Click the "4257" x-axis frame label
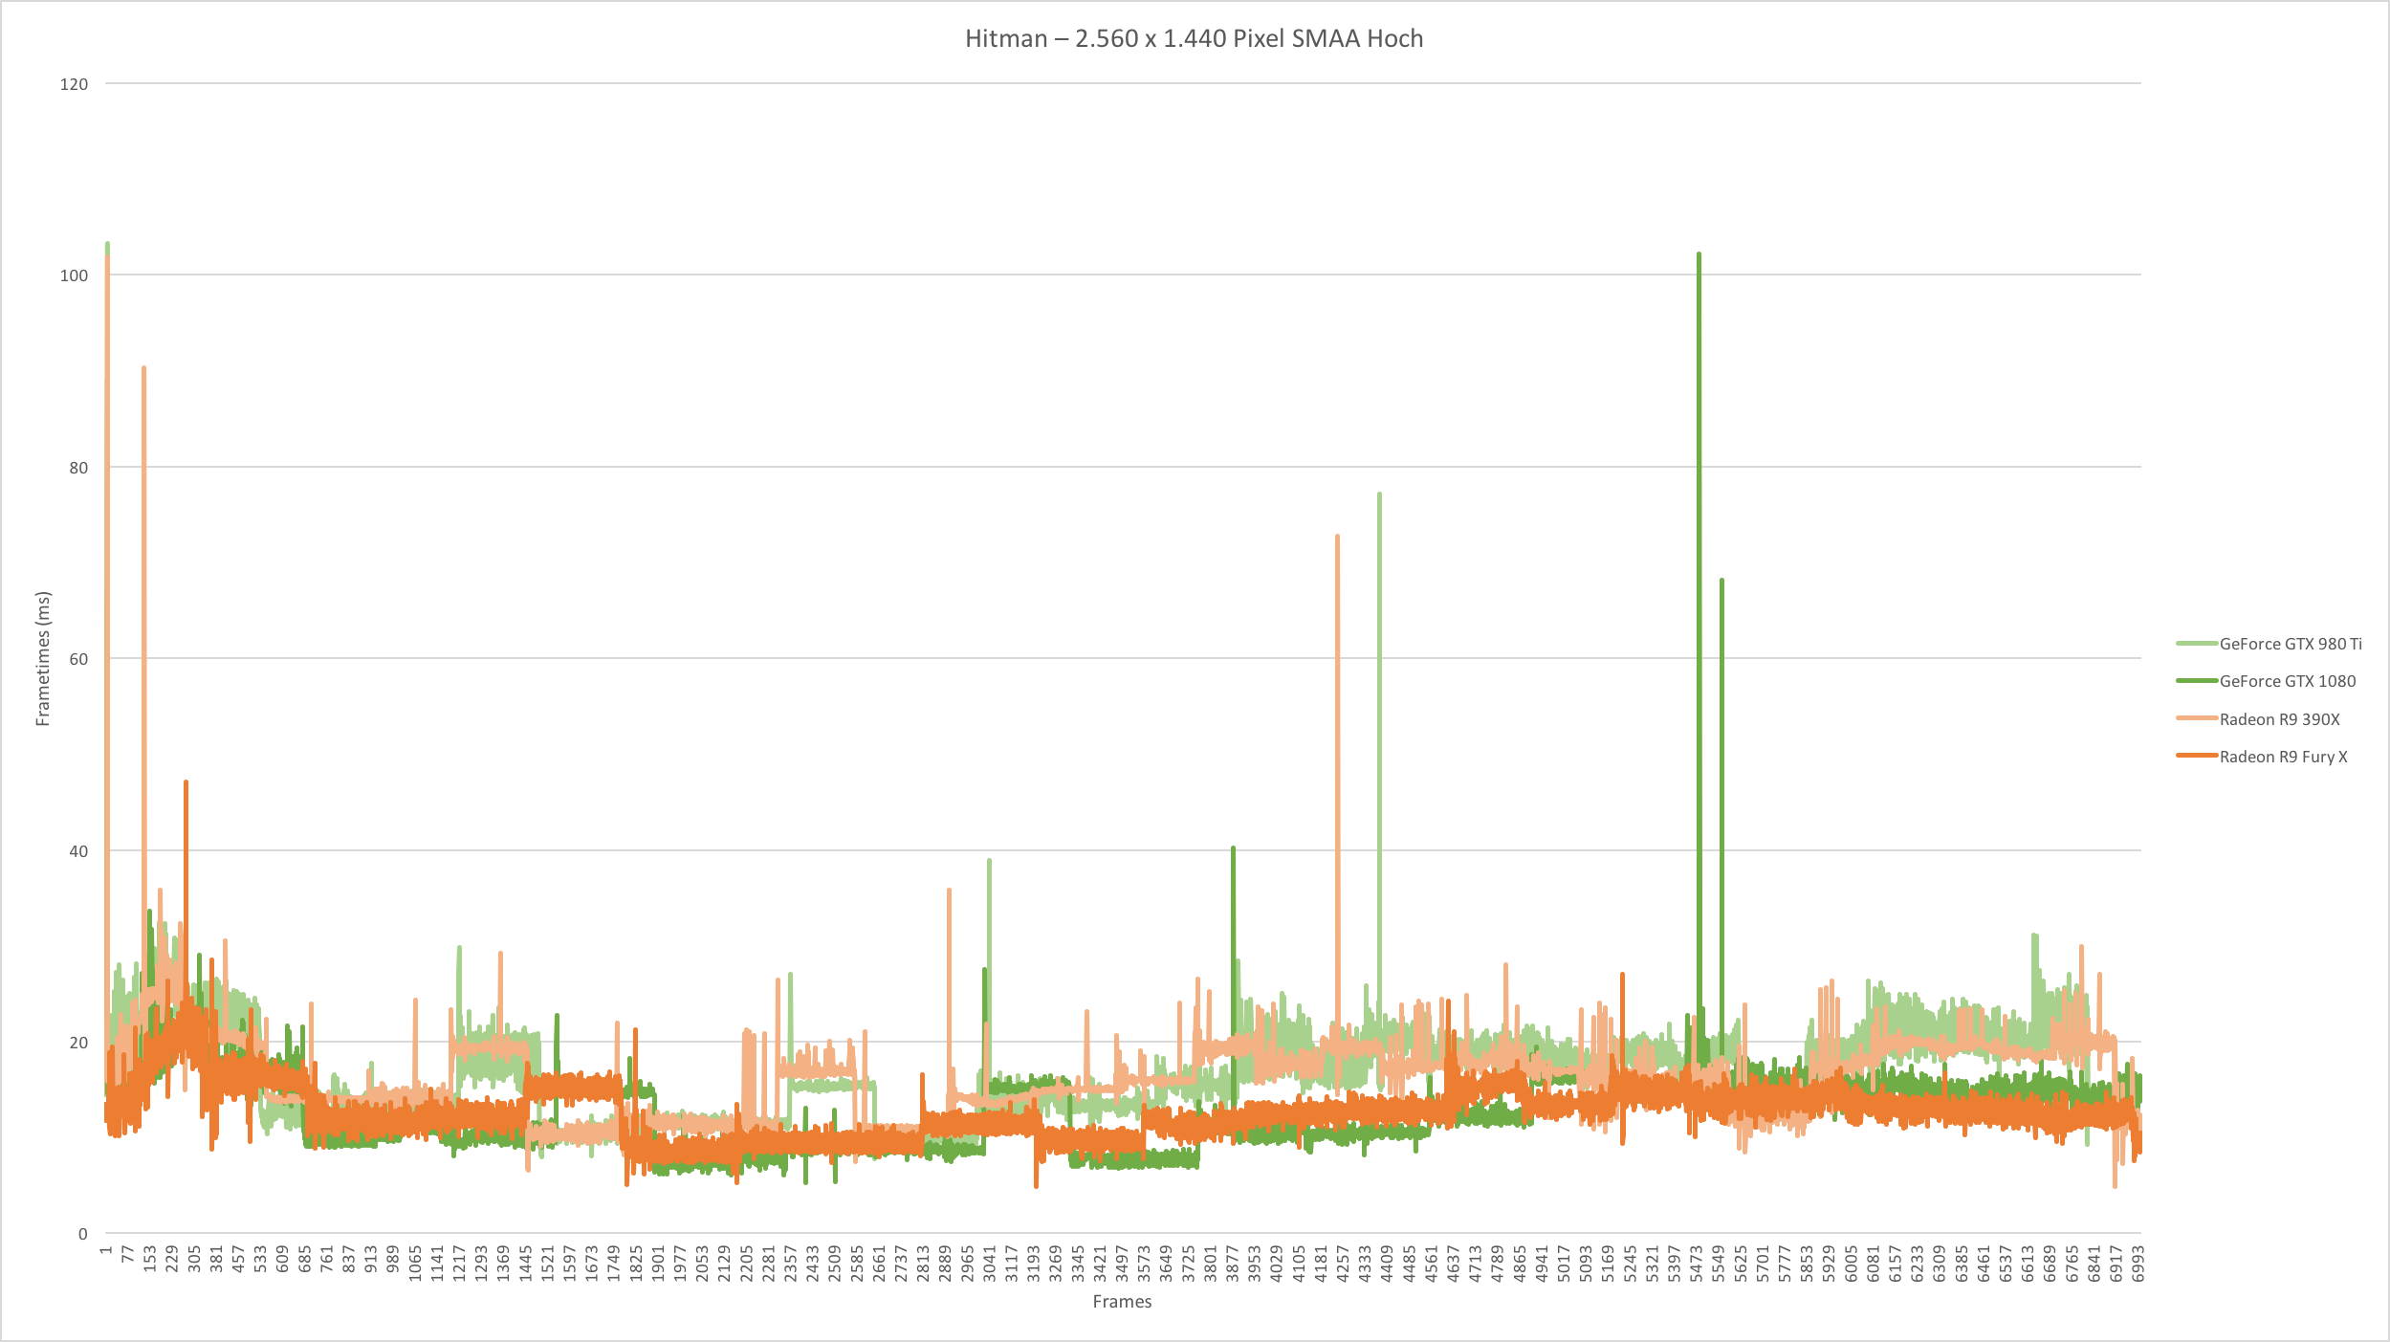This screenshot has width=2390, height=1342. [x=1344, y=1263]
